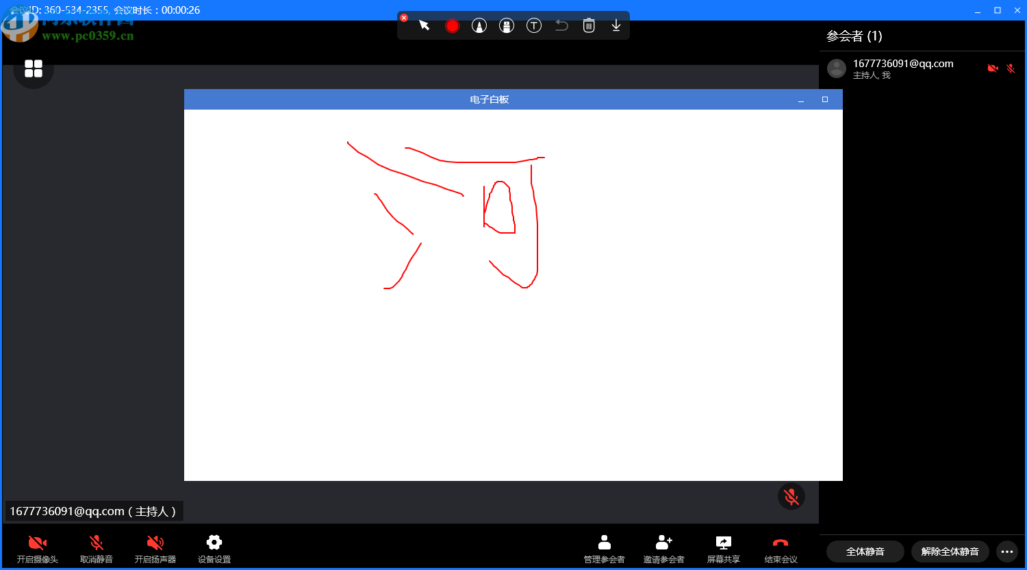1027x570 pixels.
Task: Close the floating whiteboard toolbar
Action: pos(404,18)
